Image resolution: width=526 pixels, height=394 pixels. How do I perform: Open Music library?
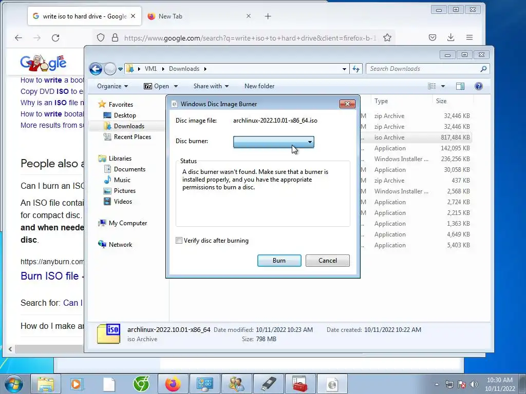(122, 180)
